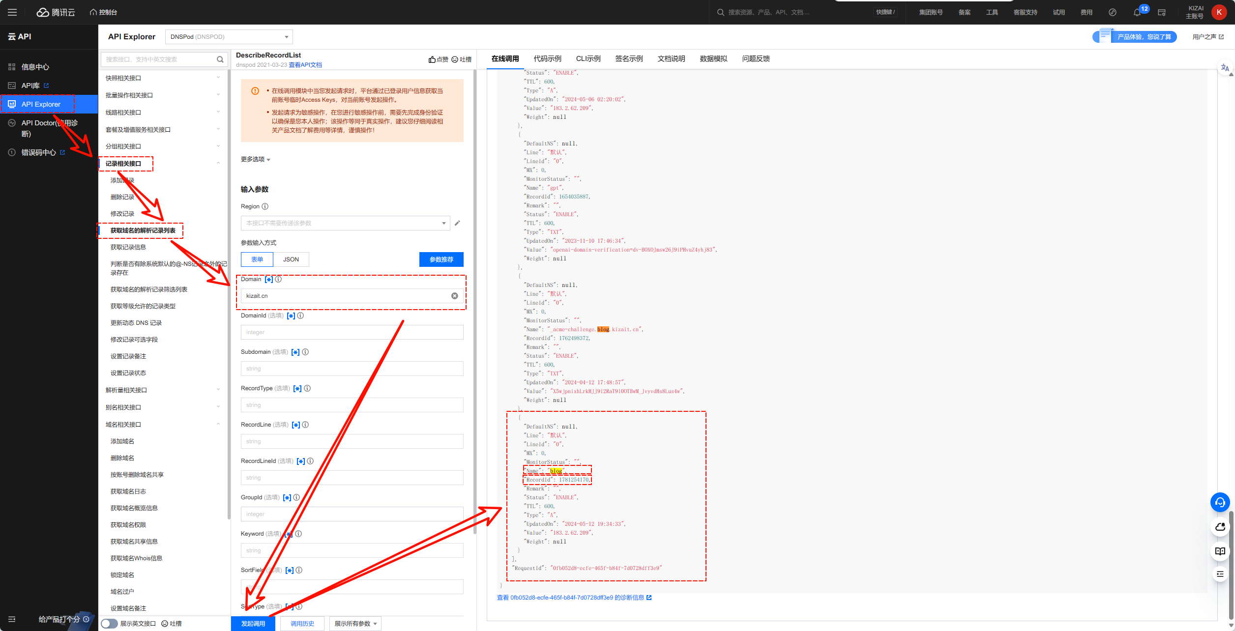Screen dimensions: 1235x631
Task: Select 删除记录 in API list
Action: [122, 197]
